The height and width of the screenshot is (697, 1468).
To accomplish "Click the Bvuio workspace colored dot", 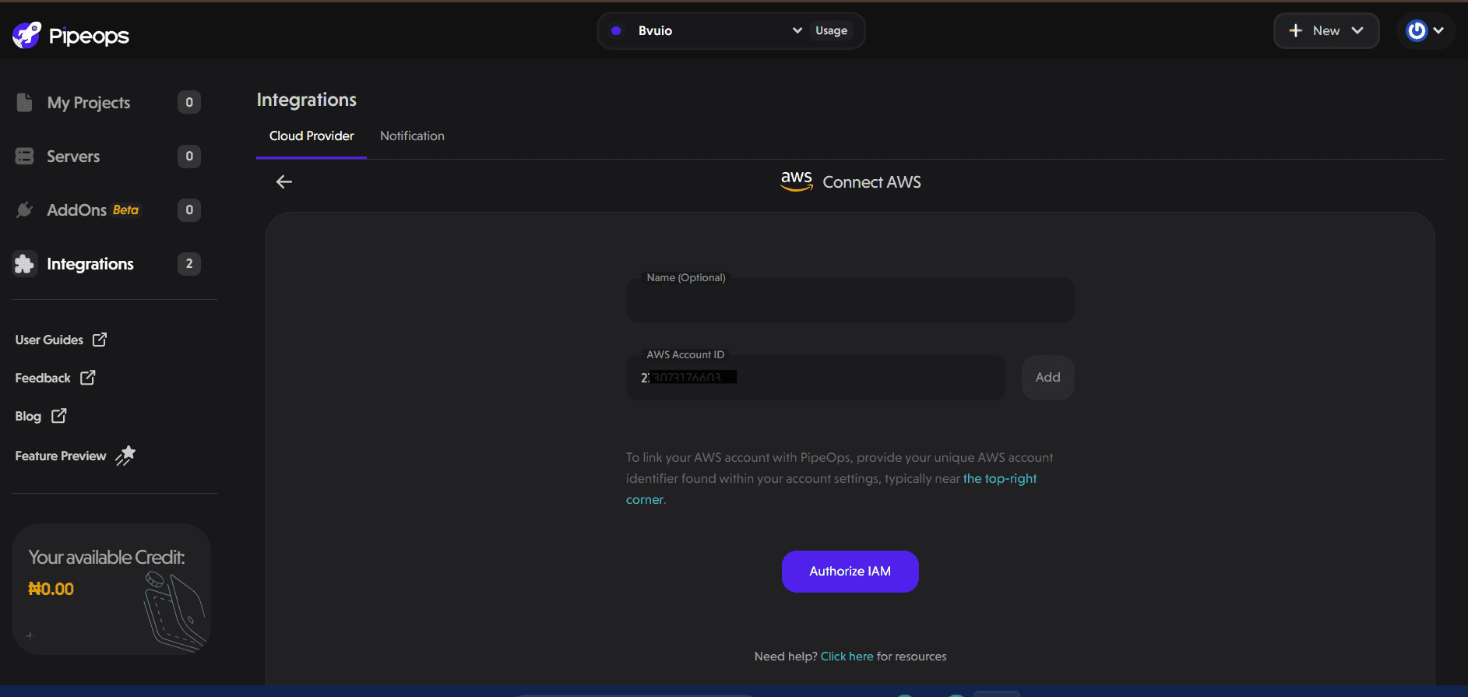I will click(616, 30).
